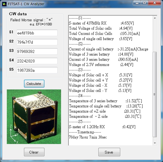This screenshot has height=162, width=163.
Task: Click the Clear button
Action: pos(34,152)
